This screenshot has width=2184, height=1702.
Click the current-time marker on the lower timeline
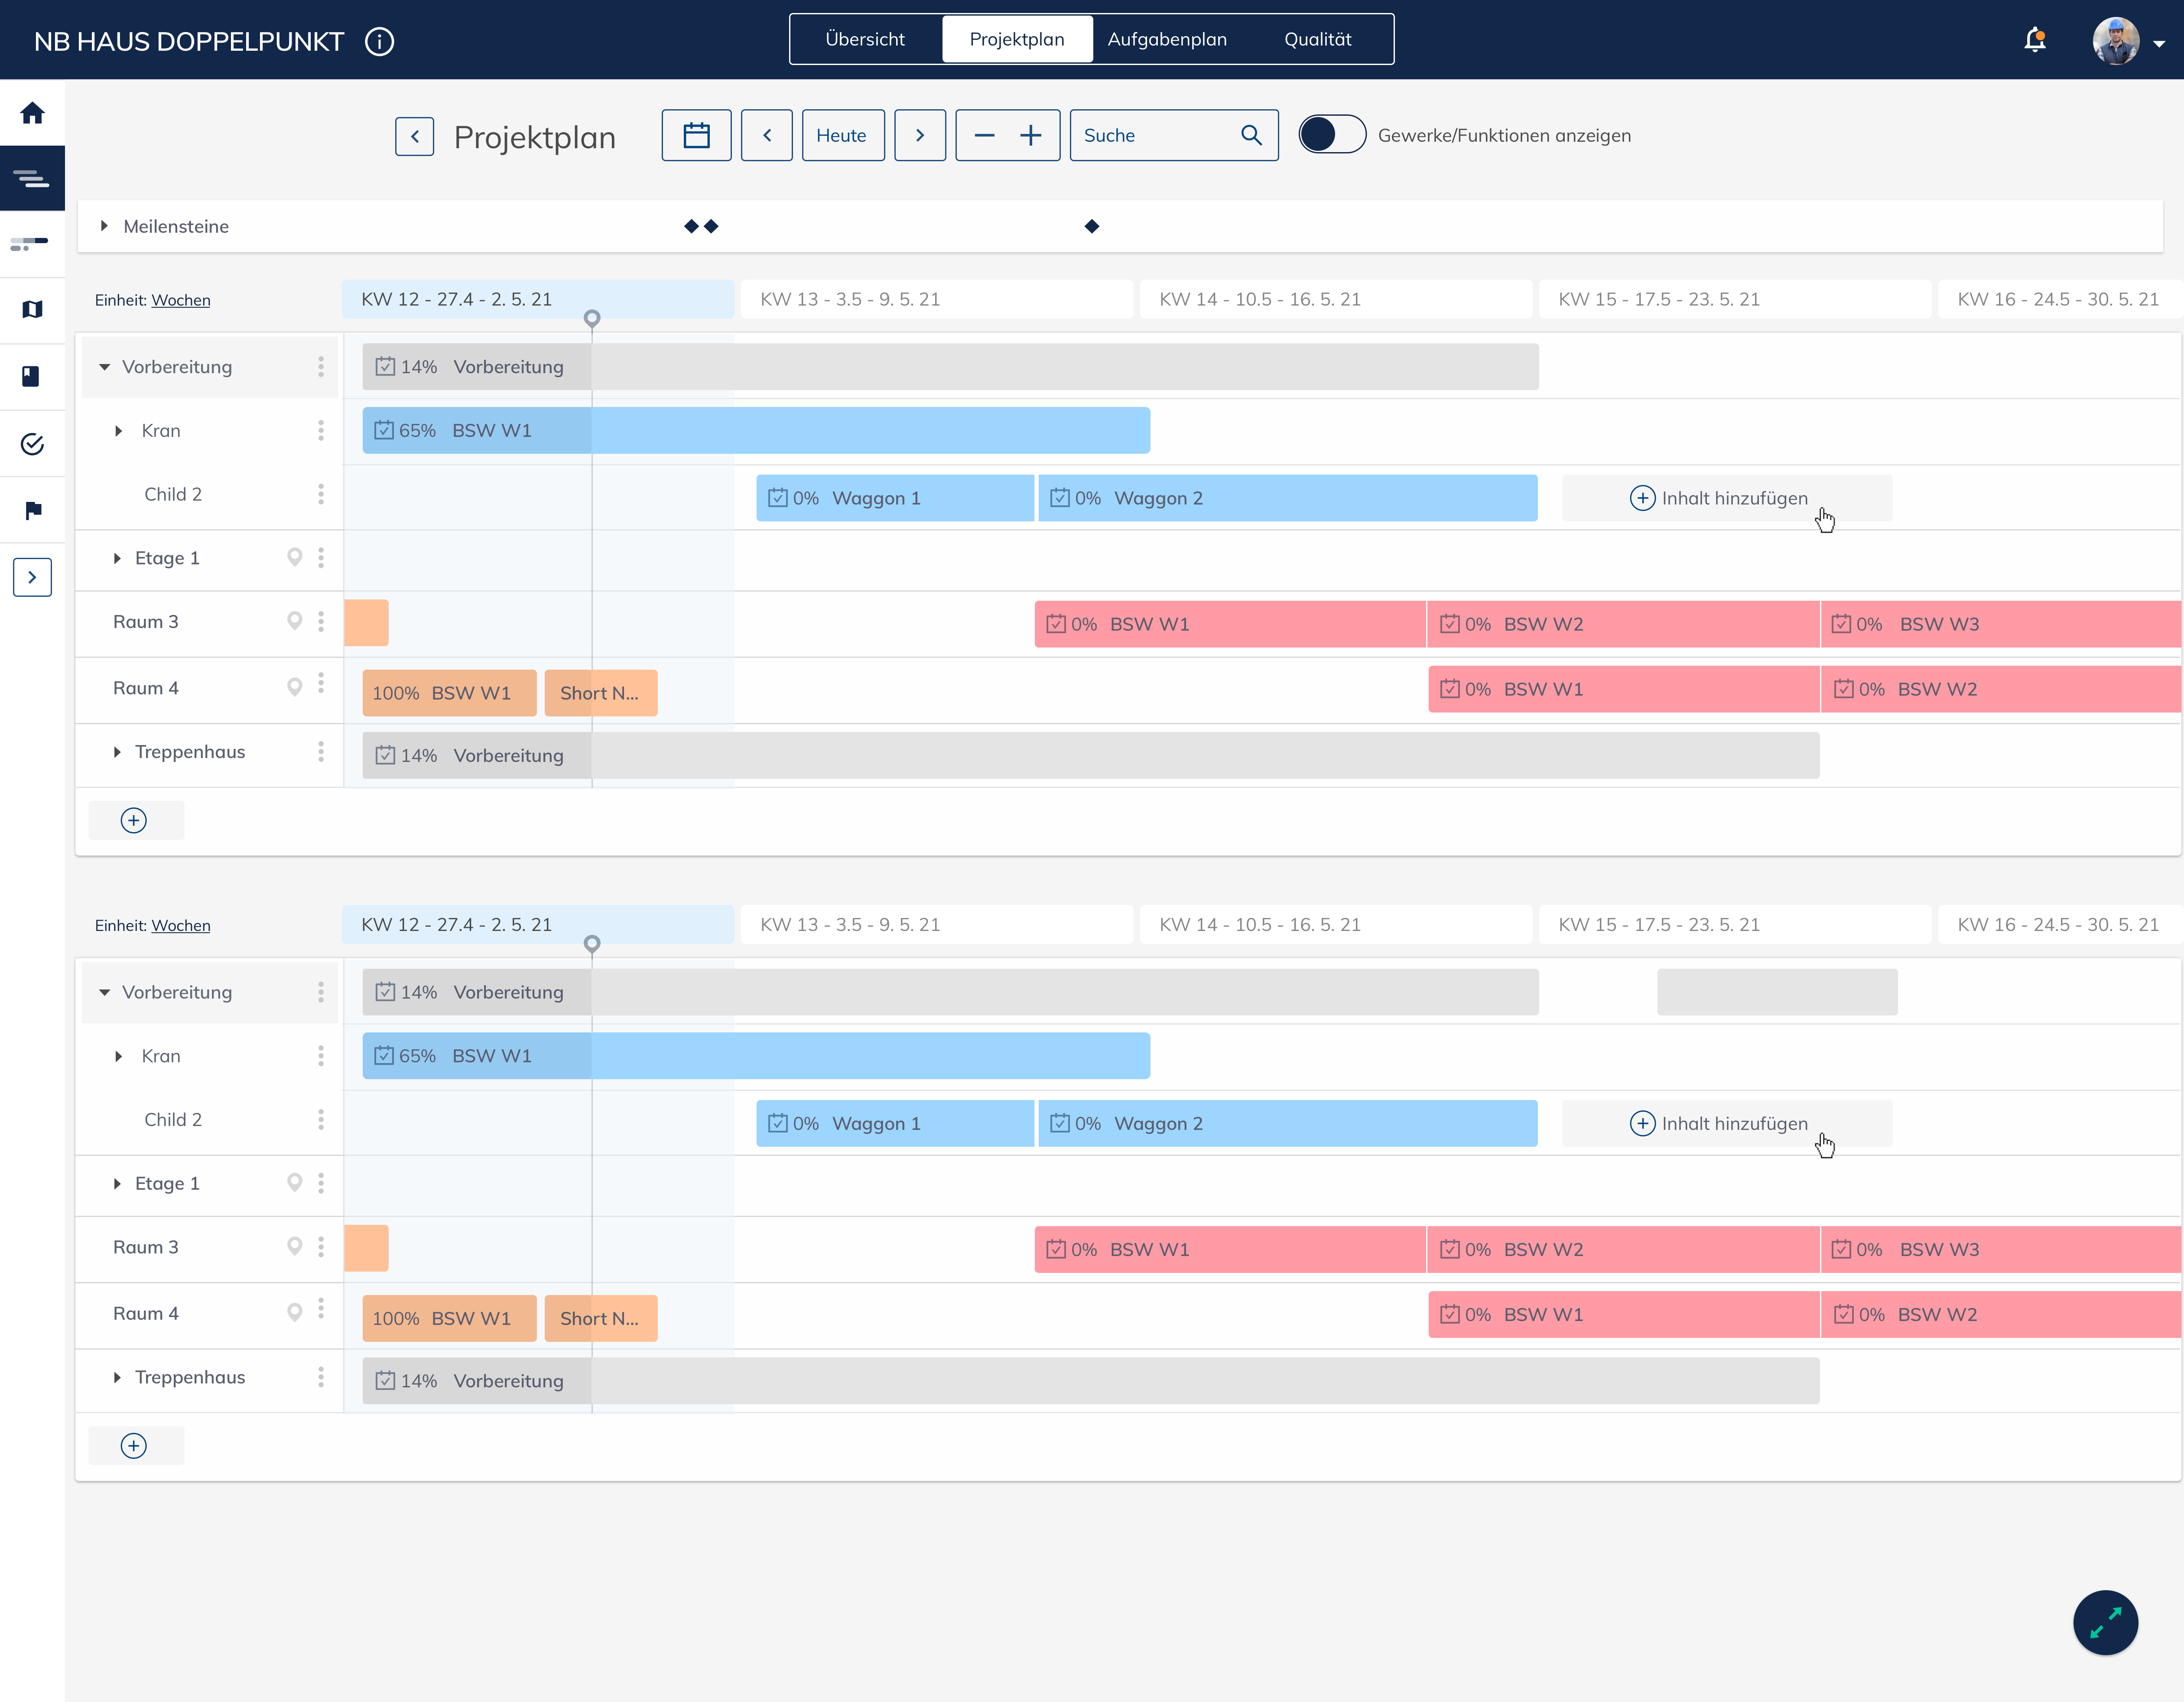(x=592, y=944)
